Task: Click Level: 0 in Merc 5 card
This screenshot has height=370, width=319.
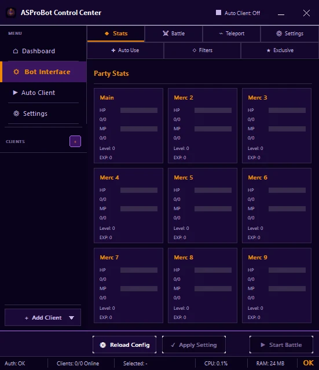Action: click(181, 228)
